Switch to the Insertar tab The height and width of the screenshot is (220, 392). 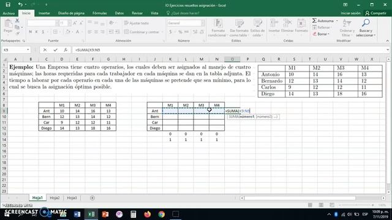tap(44, 13)
